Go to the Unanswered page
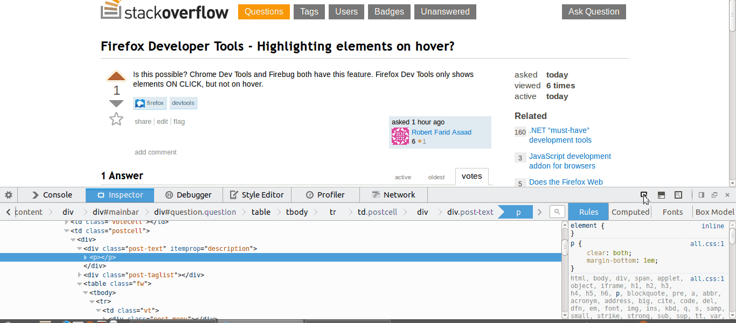The height and width of the screenshot is (323, 736). 445,12
